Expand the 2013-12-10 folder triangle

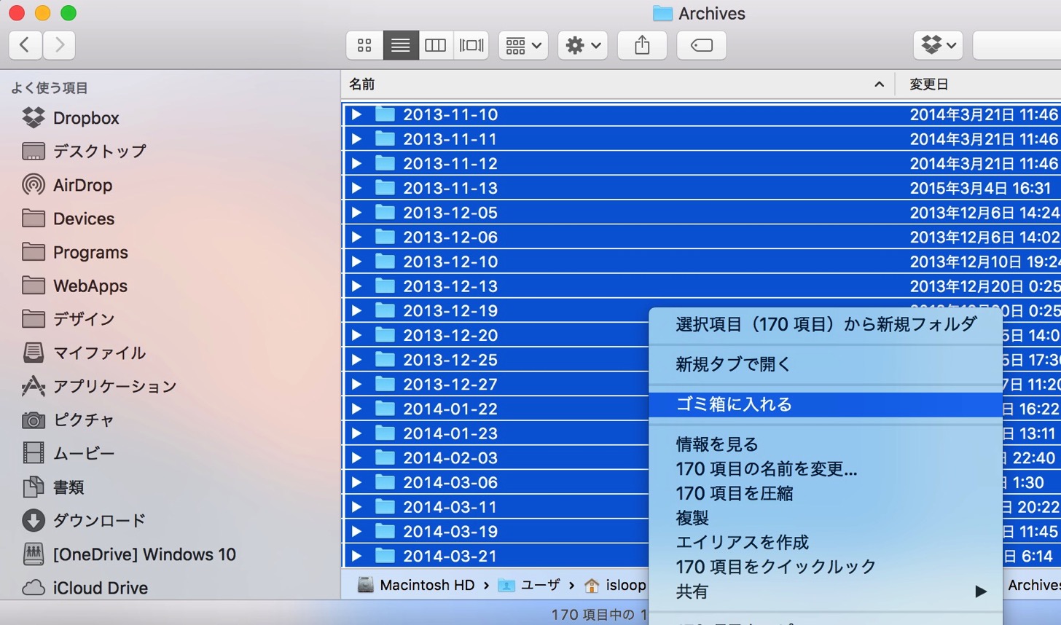[356, 262]
